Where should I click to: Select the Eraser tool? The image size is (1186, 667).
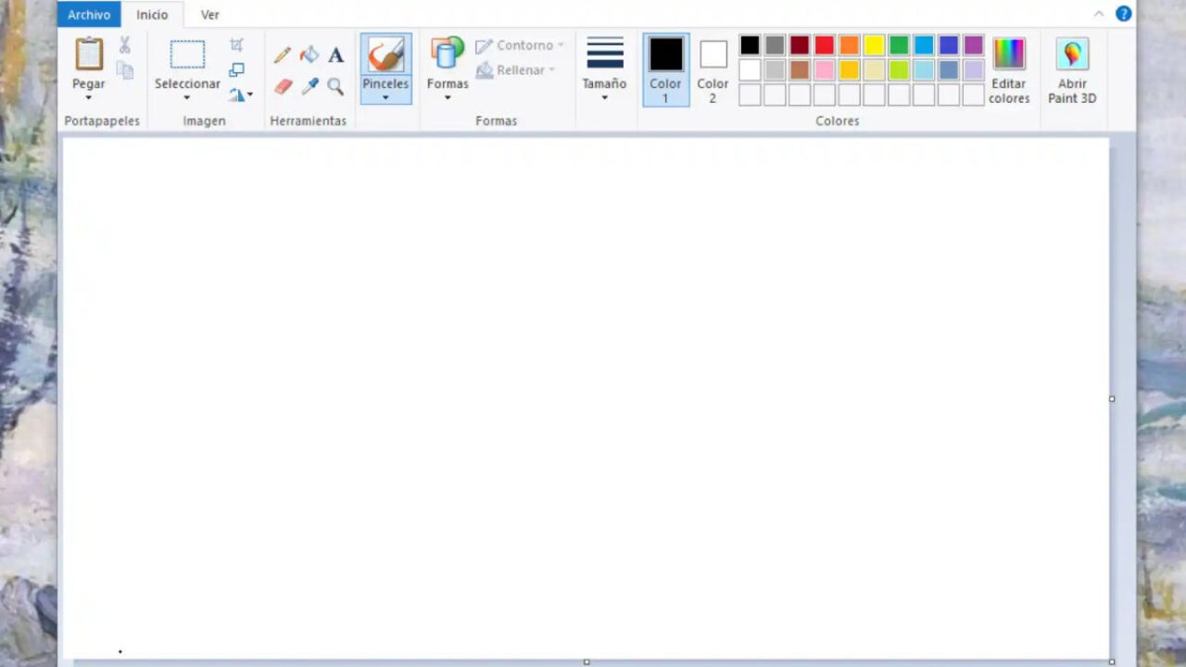tap(283, 86)
